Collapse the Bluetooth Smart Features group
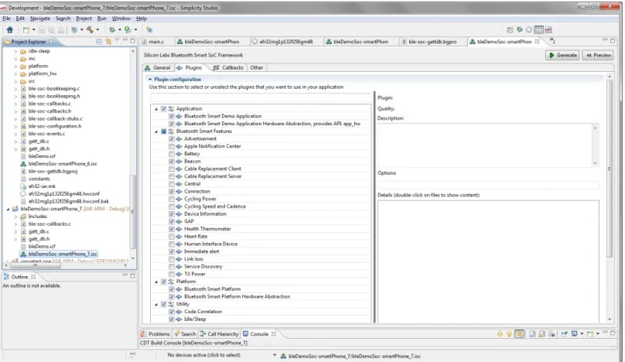The width and height of the screenshot is (625, 362). pos(156,131)
